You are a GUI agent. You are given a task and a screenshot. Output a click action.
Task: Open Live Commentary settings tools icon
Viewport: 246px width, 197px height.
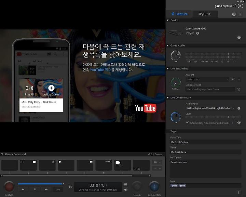[239, 123]
